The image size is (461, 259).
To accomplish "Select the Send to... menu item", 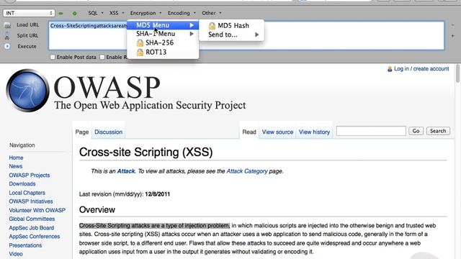I will [232, 35].
